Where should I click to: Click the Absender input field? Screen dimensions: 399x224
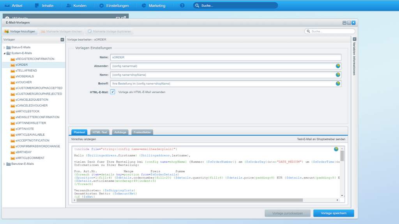[x=226, y=66]
